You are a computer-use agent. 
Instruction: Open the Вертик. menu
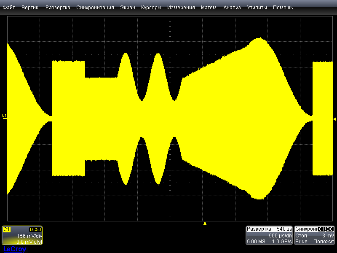tap(30, 8)
